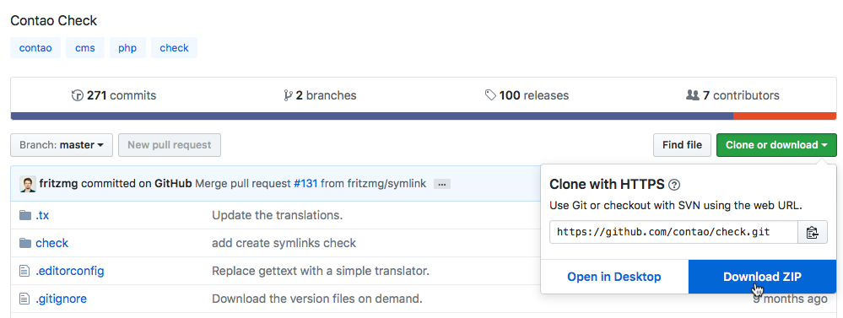Viewport: 843px width, 318px height.
Task: Open 'Download the version files on demand.' commit
Action: point(317,299)
